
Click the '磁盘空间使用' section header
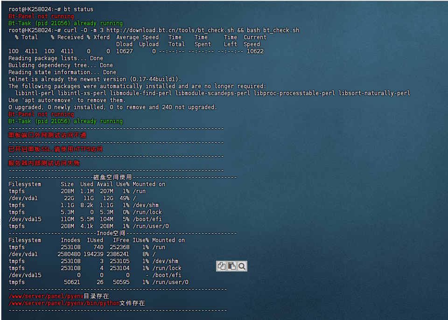(113, 177)
